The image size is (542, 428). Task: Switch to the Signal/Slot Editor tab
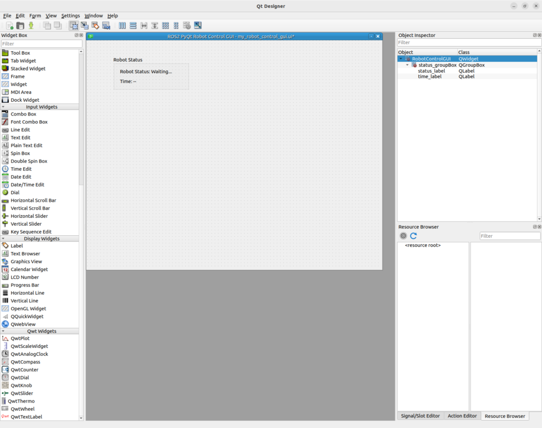[x=420, y=416]
